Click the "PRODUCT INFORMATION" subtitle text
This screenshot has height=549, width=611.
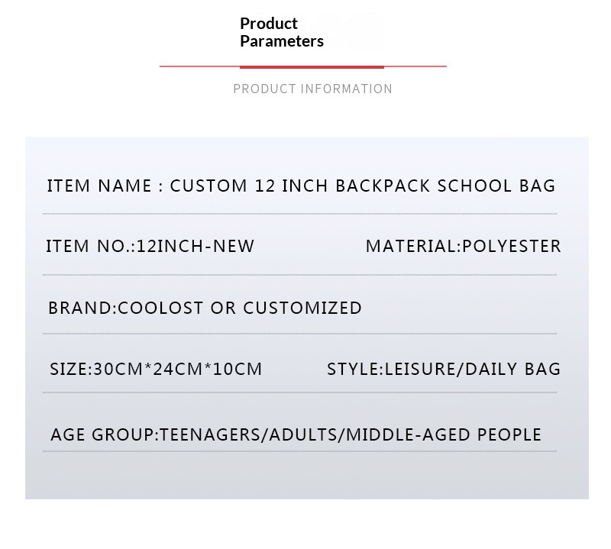[x=312, y=89]
